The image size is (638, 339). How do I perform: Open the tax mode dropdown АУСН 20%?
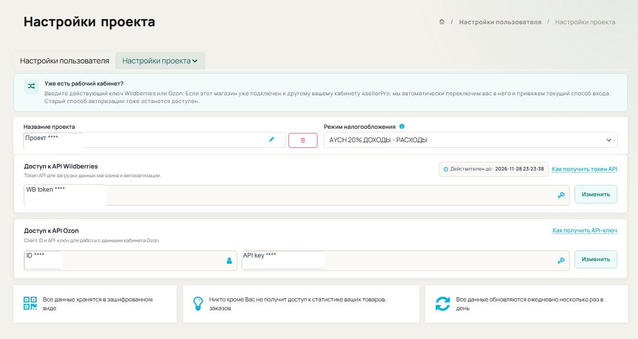470,140
